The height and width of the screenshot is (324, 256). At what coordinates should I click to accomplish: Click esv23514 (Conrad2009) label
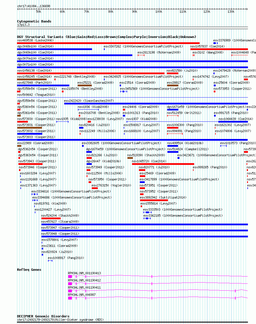tap(138, 83)
